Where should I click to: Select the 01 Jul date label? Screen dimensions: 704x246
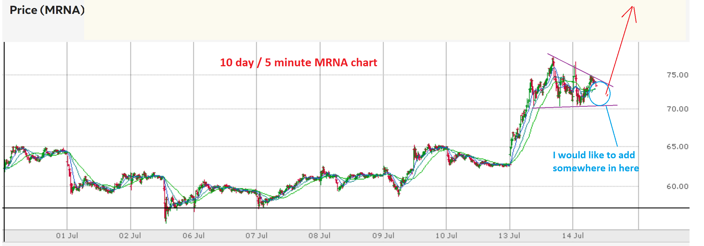pyautogui.click(x=67, y=236)
